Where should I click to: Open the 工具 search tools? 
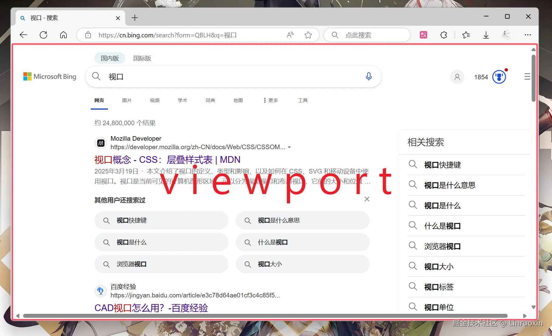(x=303, y=101)
